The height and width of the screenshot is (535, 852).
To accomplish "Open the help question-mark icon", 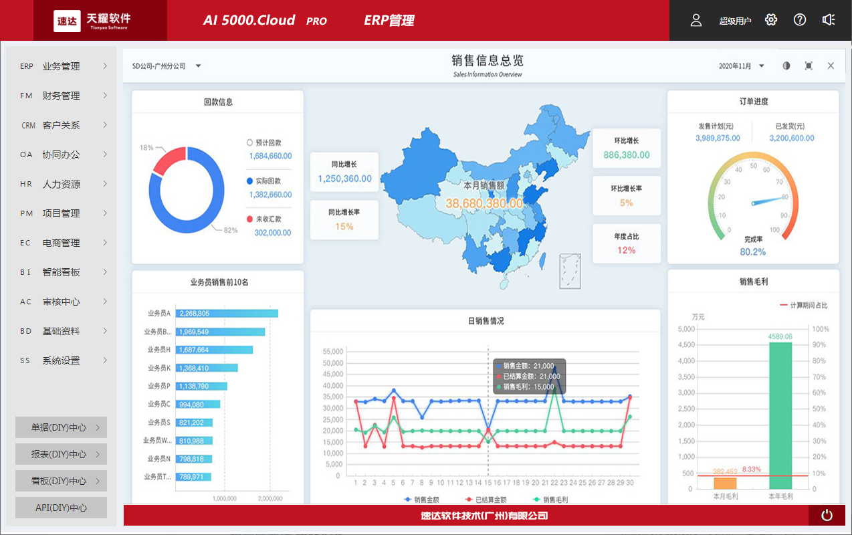I will point(799,20).
